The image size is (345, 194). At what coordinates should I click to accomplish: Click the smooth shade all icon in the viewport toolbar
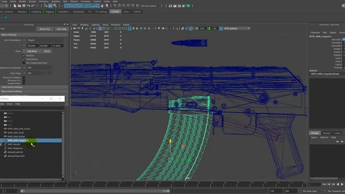(x=133, y=29)
